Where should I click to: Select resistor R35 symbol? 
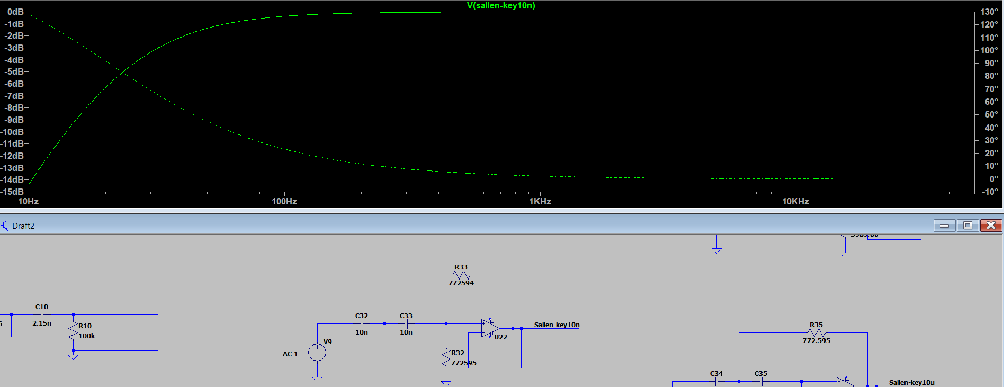(817, 333)
